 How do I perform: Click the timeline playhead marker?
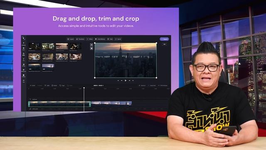click(84, 88)
